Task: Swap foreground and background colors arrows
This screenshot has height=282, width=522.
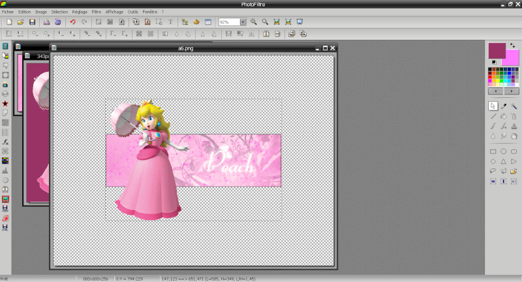Action: [x=513, y=45]
